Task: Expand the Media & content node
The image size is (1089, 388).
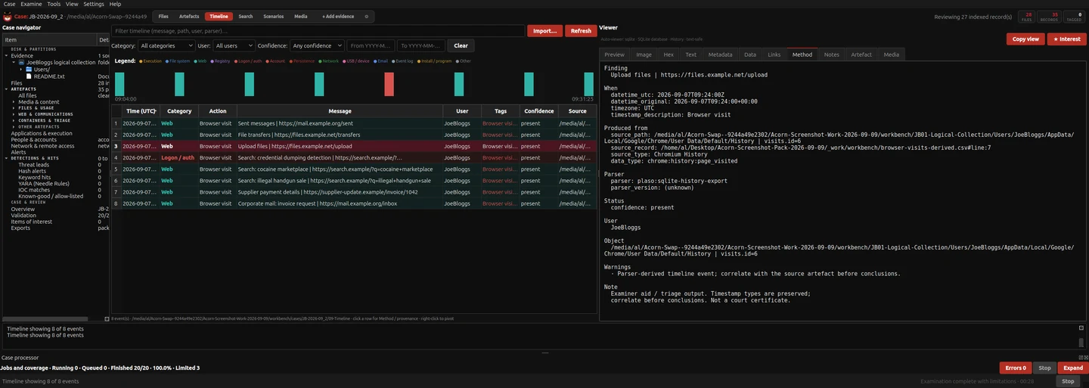Action: pos(14,102)
